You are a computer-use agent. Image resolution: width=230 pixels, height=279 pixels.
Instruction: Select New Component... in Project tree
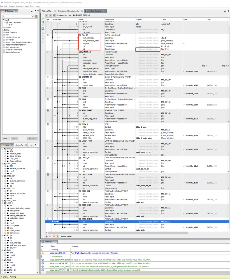point(16,23)
